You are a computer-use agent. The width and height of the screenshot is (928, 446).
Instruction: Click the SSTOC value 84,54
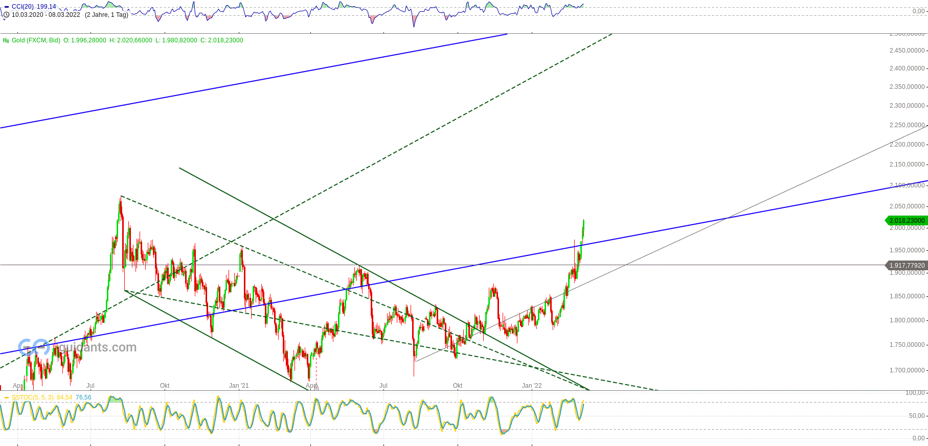[x=64, y=397]
